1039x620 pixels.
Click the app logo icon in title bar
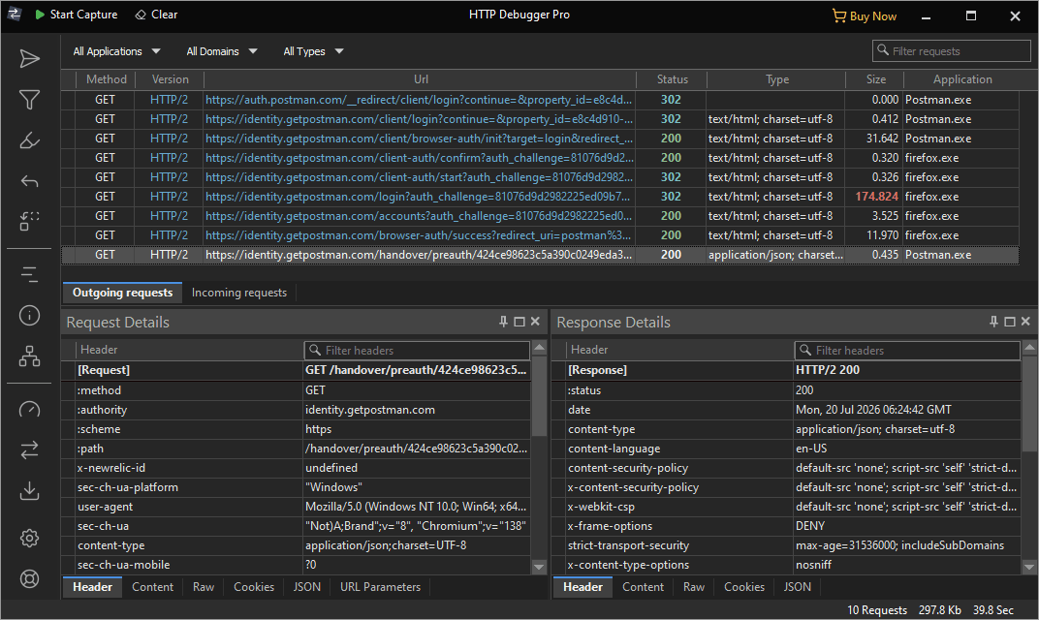[15, 14]
